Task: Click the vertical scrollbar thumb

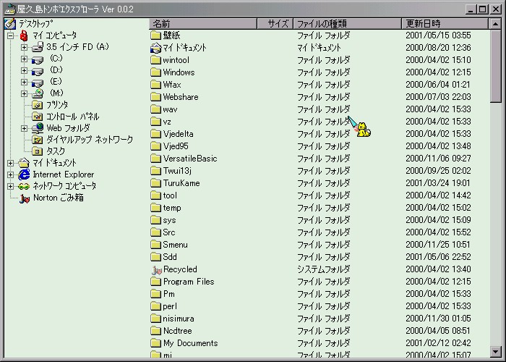Action: [495, 66]
